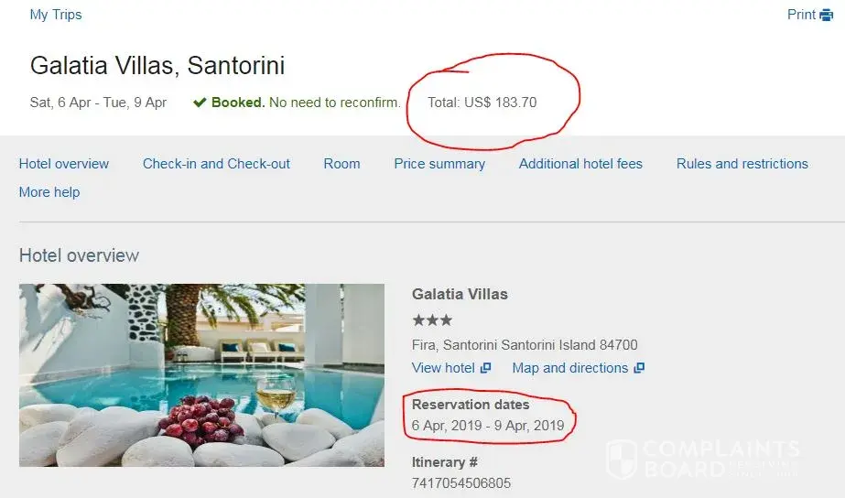The image size is (845, 498).
Task: Go back to My Trips
Action: (x=56, y=15)
